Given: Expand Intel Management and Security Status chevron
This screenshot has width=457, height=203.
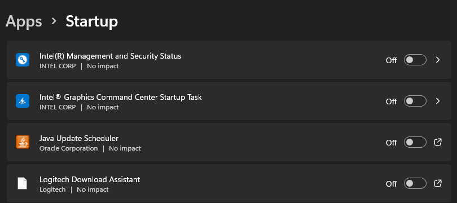Looking at the screenshot, I should click(438, 60).
